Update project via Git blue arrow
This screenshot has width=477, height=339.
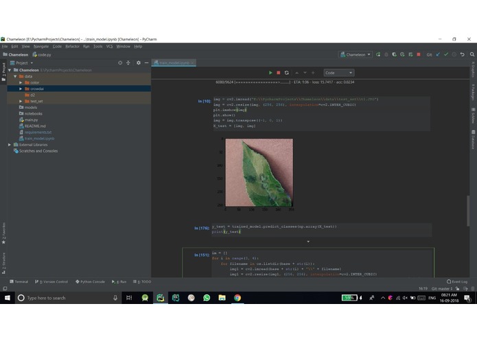click(438, 54)
